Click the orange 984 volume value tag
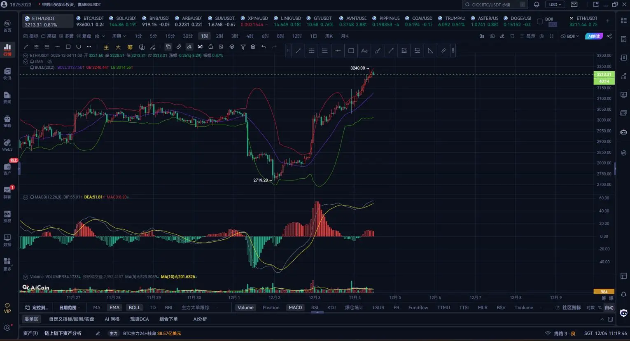 click(x=604, y=292)
